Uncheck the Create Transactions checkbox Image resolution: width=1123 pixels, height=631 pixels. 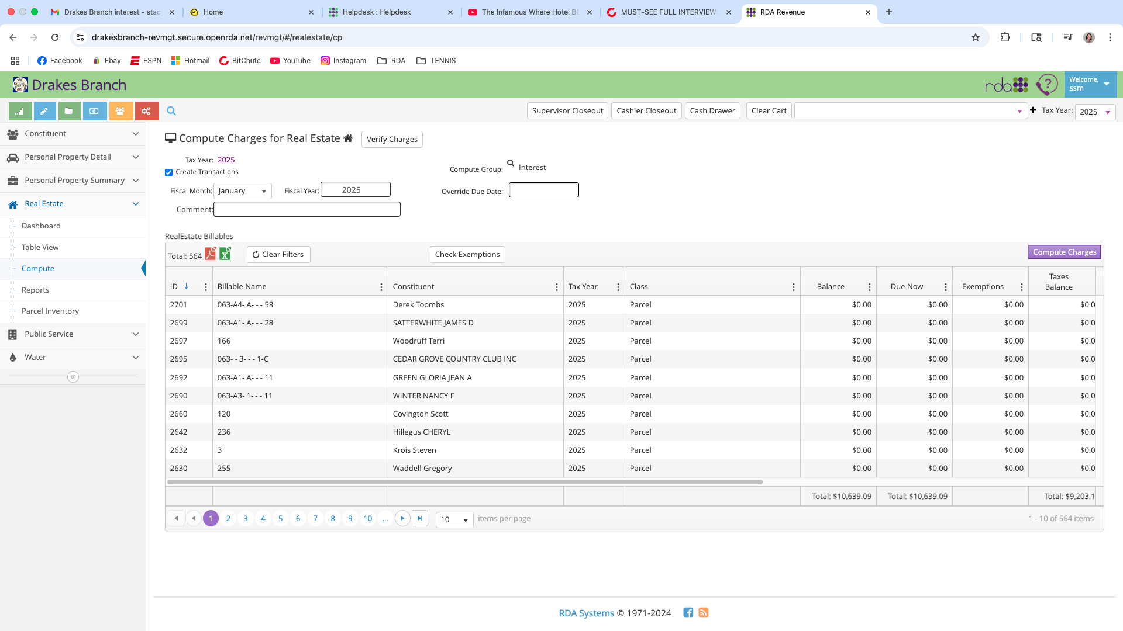click(x=169, y=172)
